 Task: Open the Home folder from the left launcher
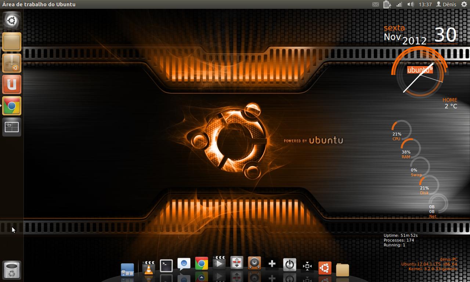(x=11, y=42)
